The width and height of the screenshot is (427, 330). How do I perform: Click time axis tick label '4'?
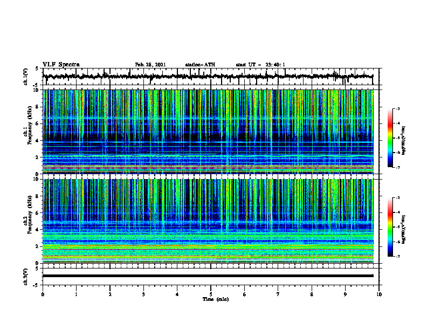[177, 294]
